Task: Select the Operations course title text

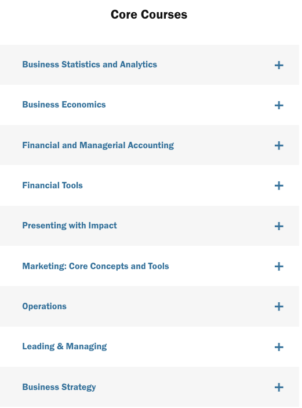Action: (x=45, y=306)
